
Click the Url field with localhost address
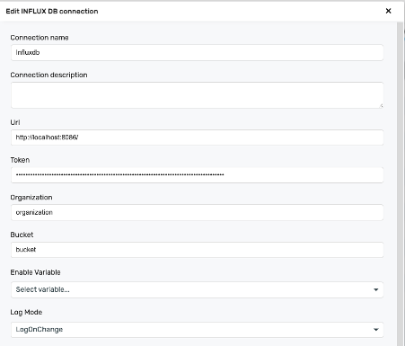click(x=197, y=138)
